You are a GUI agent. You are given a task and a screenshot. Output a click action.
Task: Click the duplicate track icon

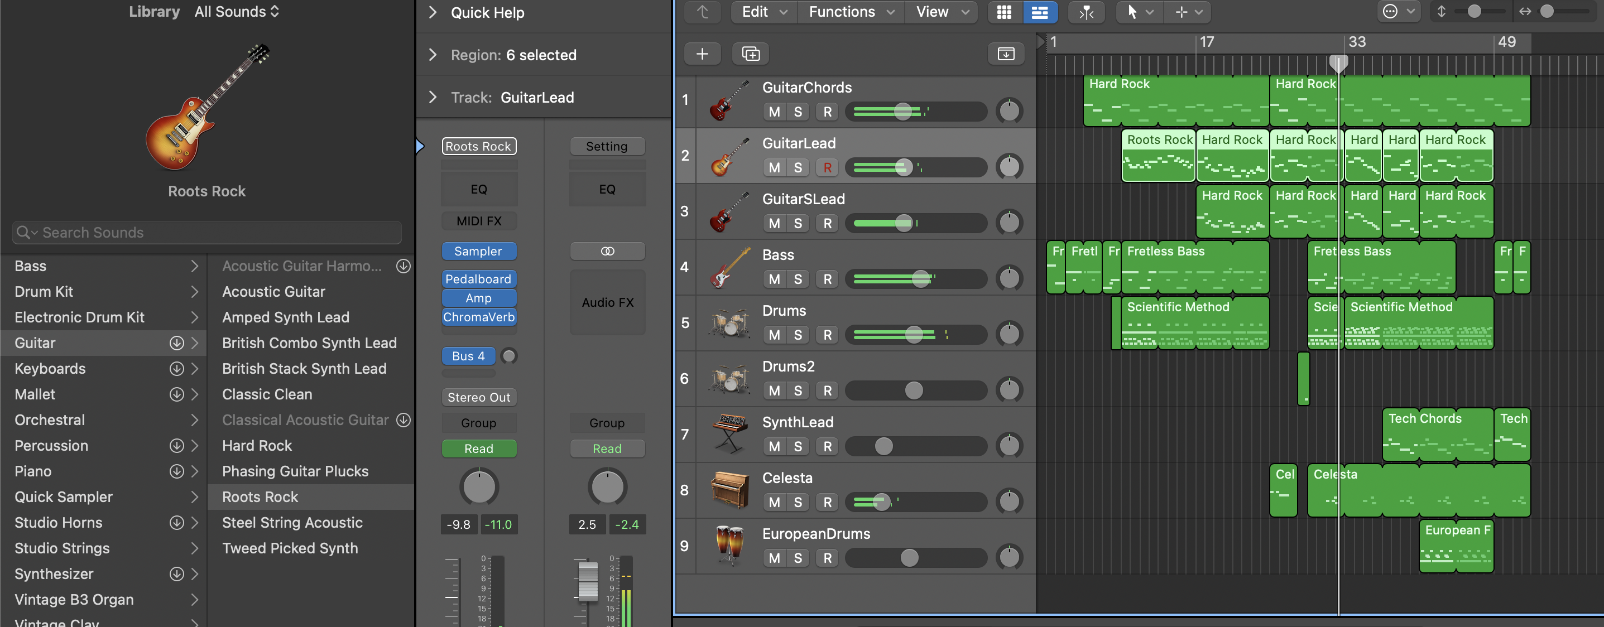click(750, 54)
